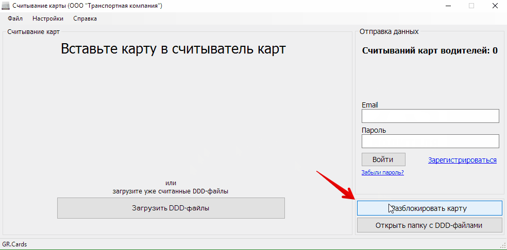Image resolution: width=507 pixels, height=250 pixels.
Task: Click the Забыли пароль? link
Action: click(x=382, y=172)
